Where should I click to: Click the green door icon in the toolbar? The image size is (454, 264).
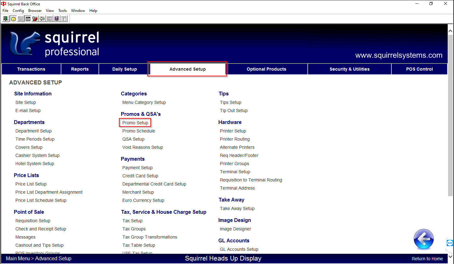click(6, 19)
